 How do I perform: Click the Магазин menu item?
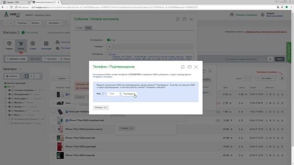(35, 23)
